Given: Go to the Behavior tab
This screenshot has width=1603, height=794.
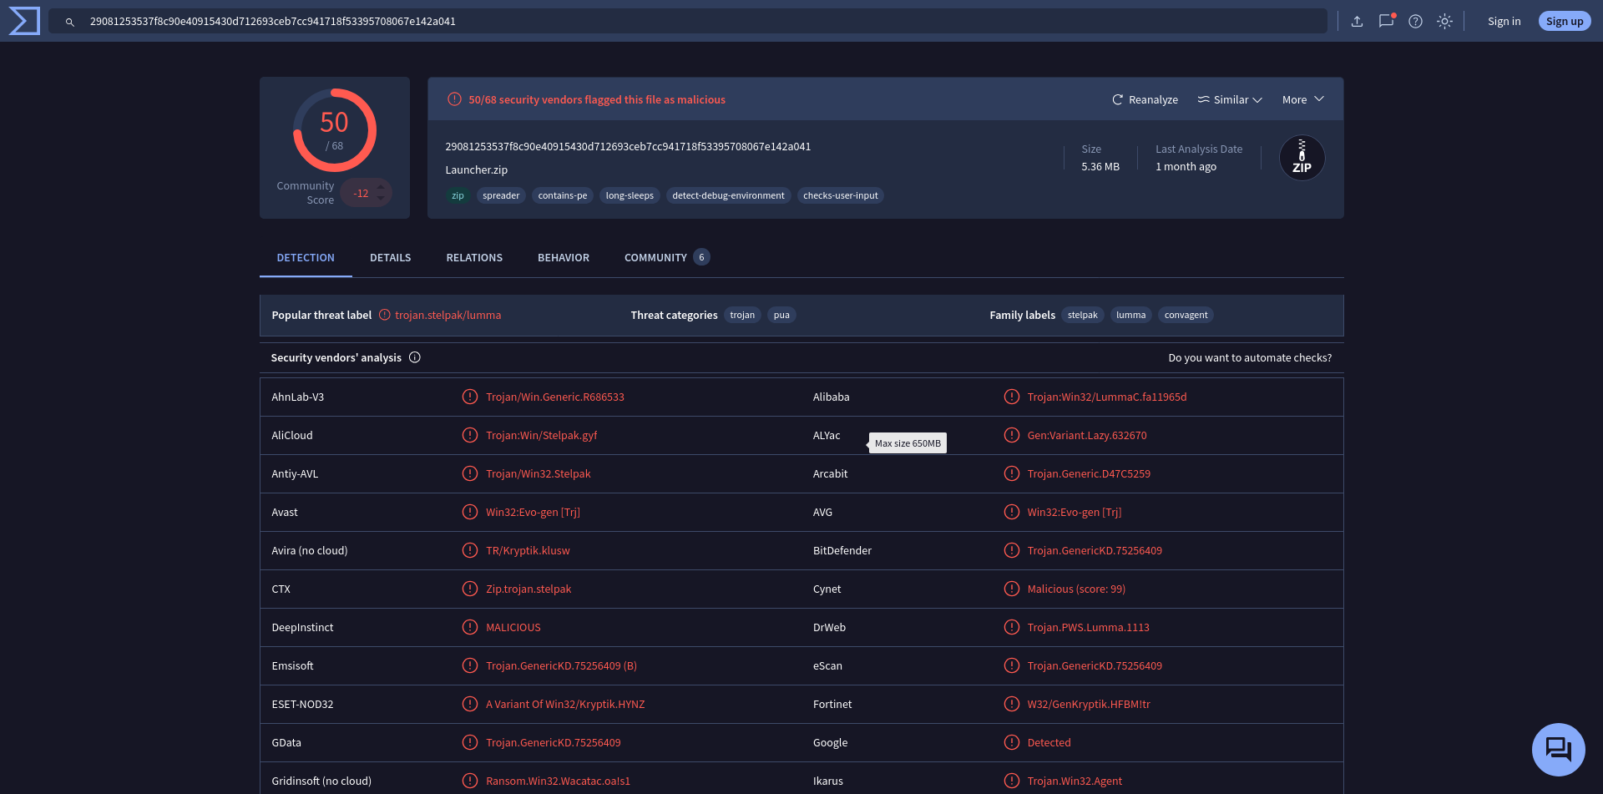Looking at the screenshot, I should [564, 258].
